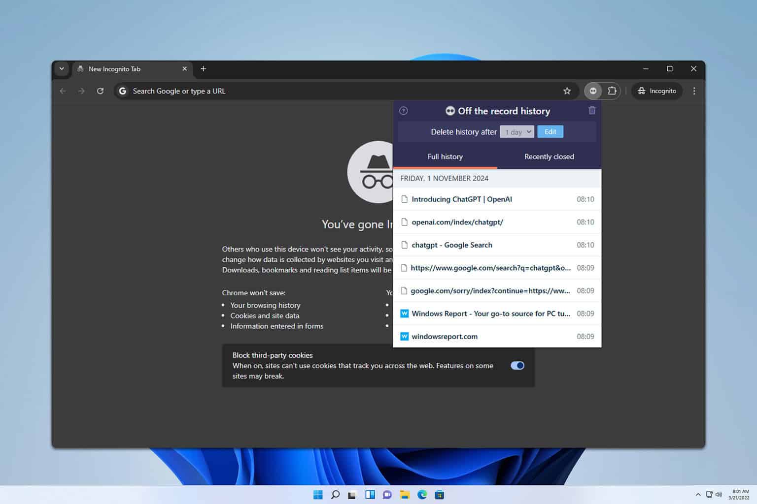
Task: Reload the page with the refresh icon
Action: pyautogui.click(x=100, y=91)
